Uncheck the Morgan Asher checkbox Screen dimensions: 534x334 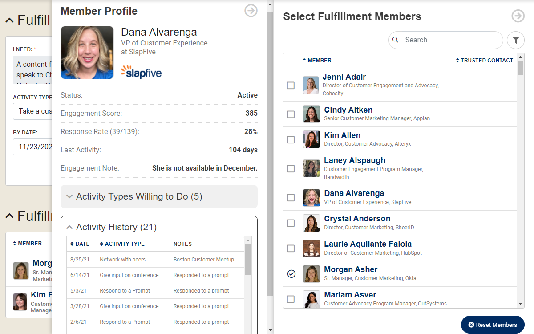(x=291, y=274)
